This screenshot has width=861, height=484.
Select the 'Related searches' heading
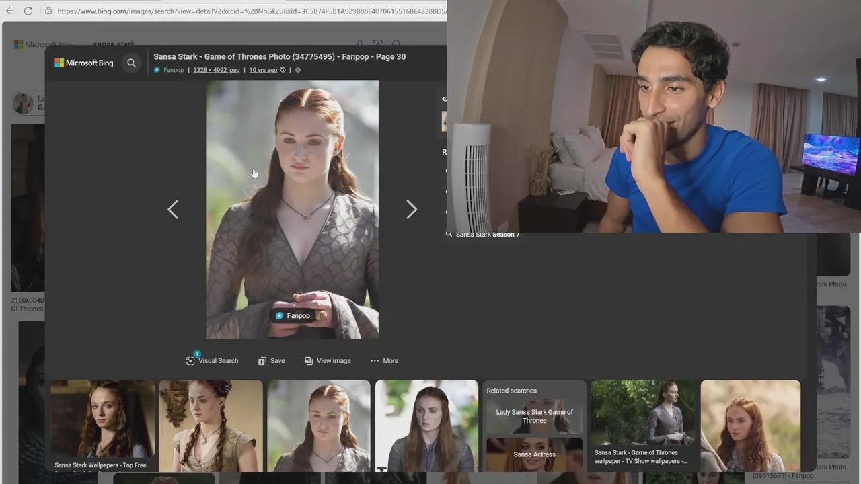click(511, 391)
